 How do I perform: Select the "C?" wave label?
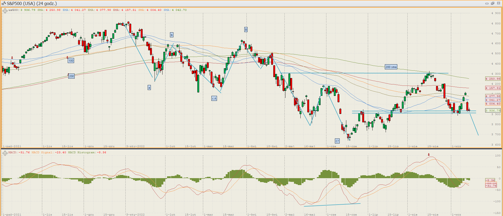pos(337,141)
